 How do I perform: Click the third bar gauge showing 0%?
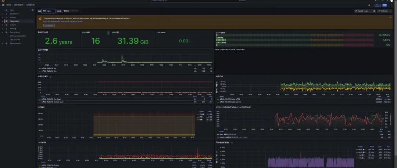pos(295,45)
